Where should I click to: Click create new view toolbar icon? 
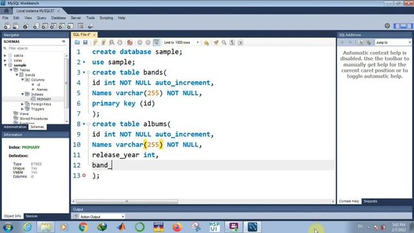point(53,26)
